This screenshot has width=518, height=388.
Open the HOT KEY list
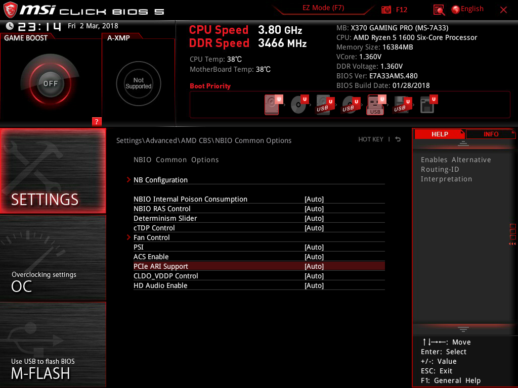click(x=371, y=139)
